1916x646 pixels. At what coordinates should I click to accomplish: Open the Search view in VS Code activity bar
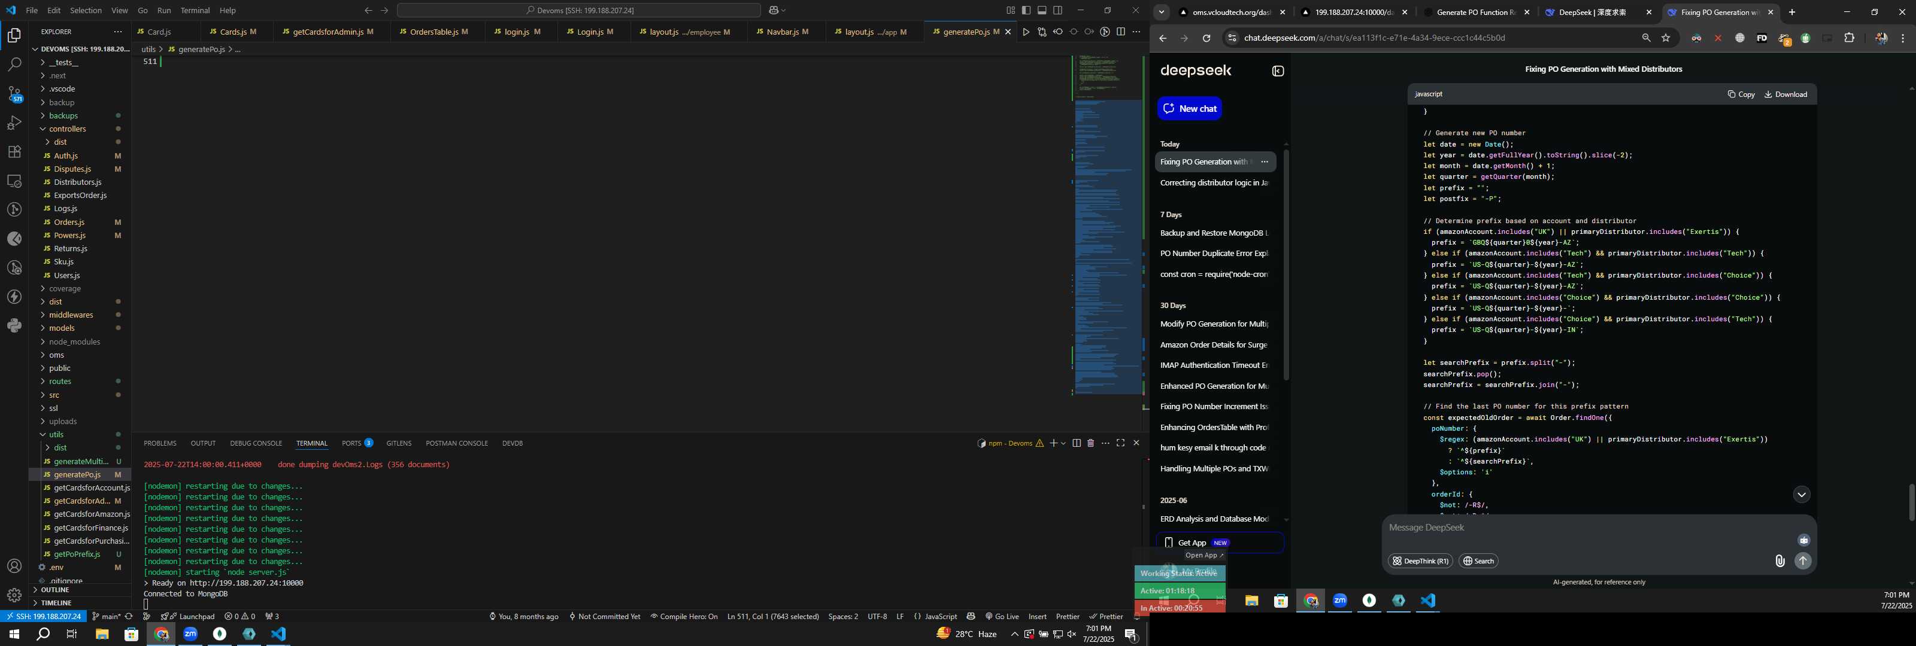point(14,65)
